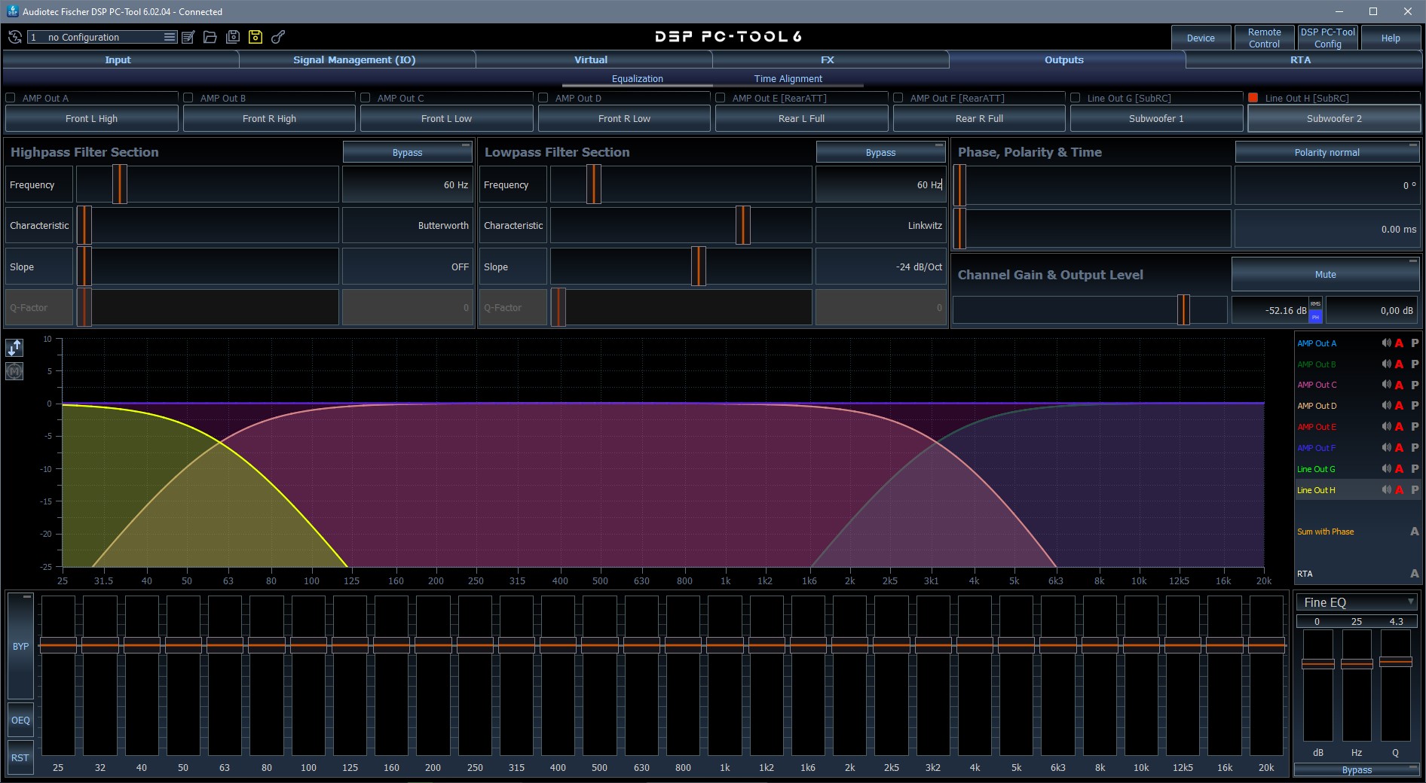
Task: Click the P icon for Line Out H
Action: [1415, 489]
